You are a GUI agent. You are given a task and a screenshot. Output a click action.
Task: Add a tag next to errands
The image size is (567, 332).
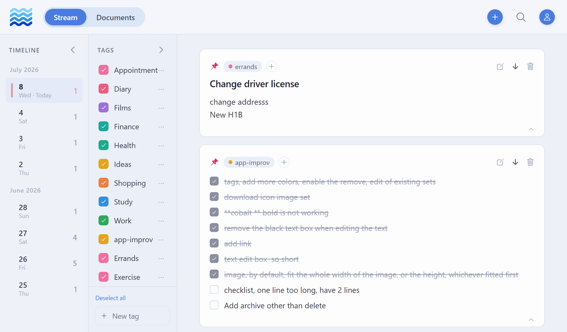271,66
